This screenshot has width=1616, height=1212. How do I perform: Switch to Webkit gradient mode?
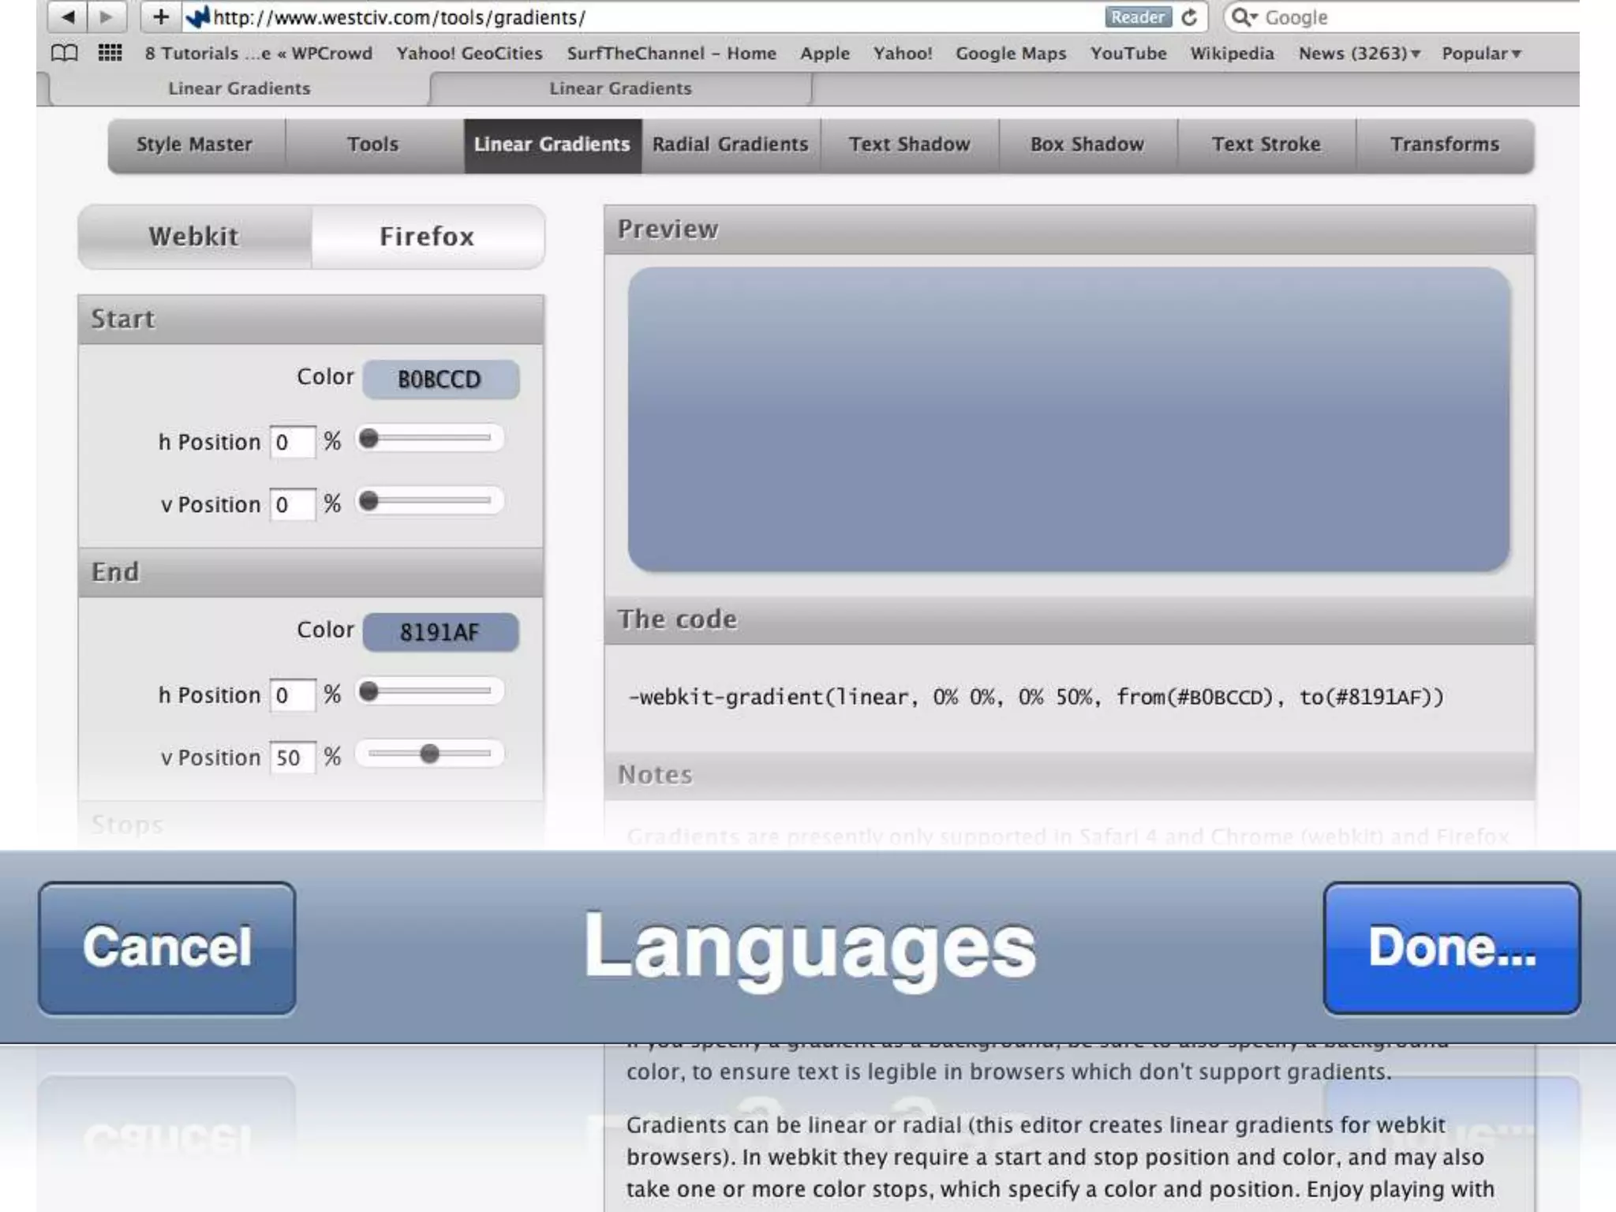coord(194,237)
